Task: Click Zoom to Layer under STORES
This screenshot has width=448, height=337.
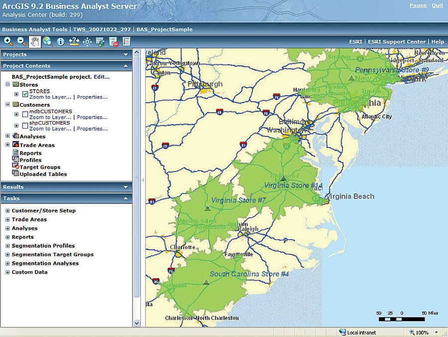Action: (50, 97)
